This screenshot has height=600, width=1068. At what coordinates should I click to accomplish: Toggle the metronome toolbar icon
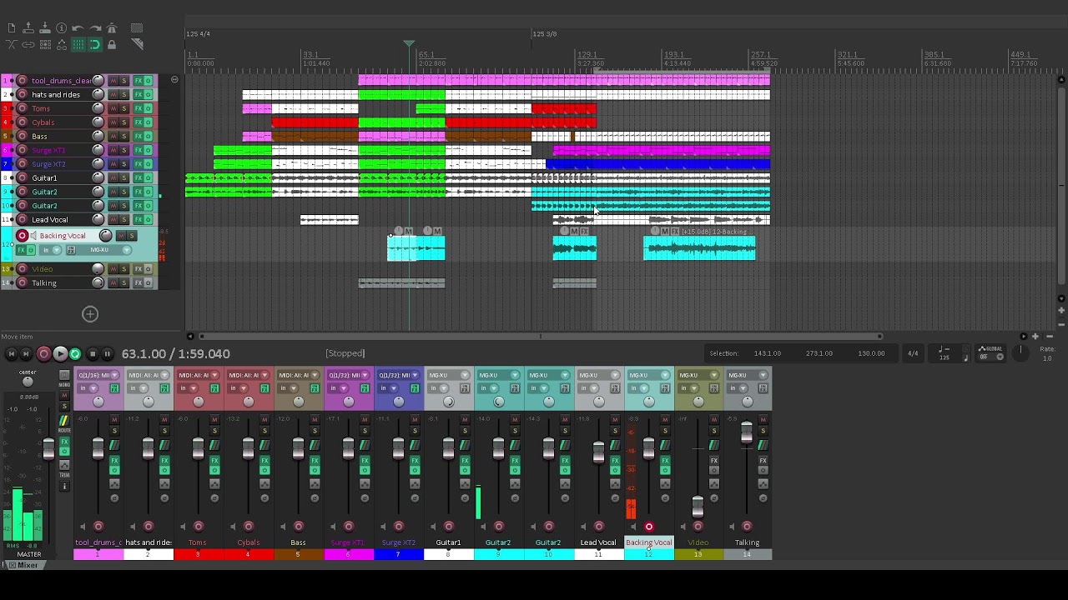point(112,28)
